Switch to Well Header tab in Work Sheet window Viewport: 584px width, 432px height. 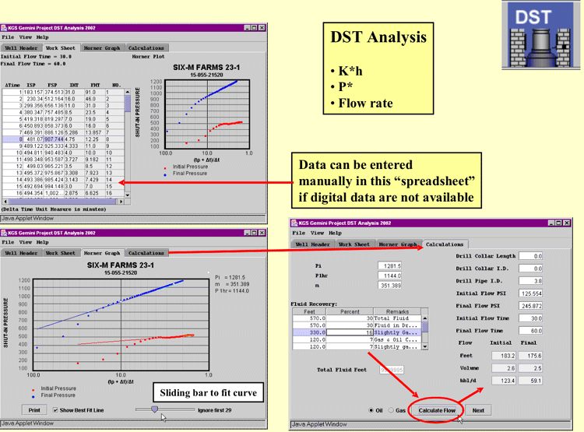tap(21, 48)
